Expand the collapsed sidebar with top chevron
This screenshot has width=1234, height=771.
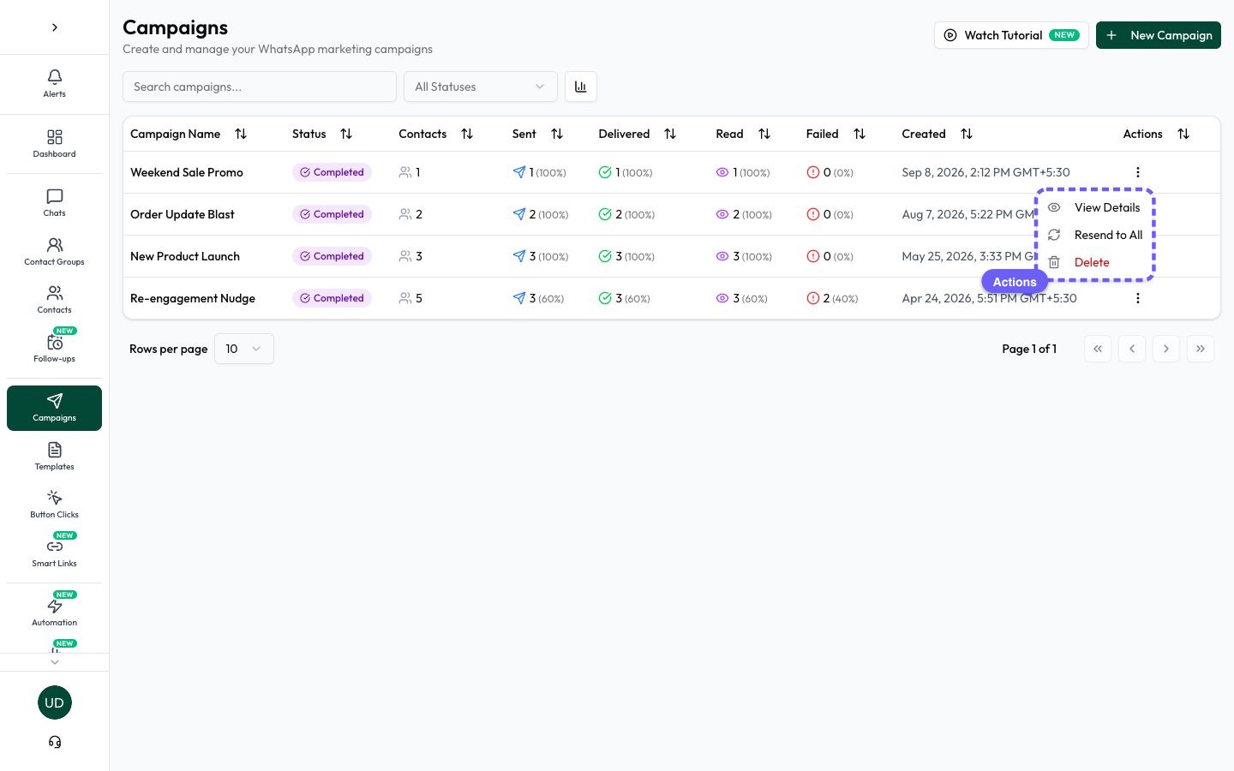pos(55,27)
